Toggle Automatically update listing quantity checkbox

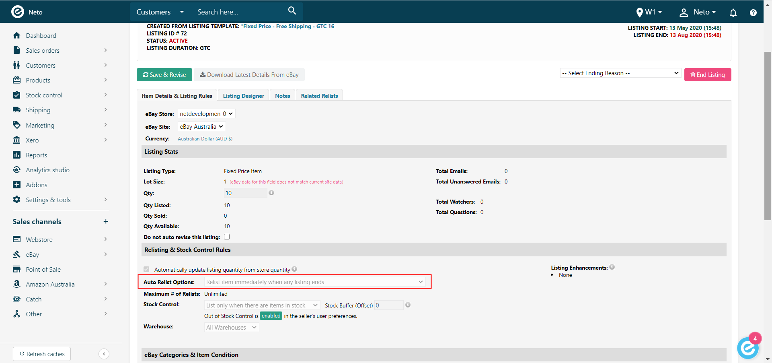[146, 269]
